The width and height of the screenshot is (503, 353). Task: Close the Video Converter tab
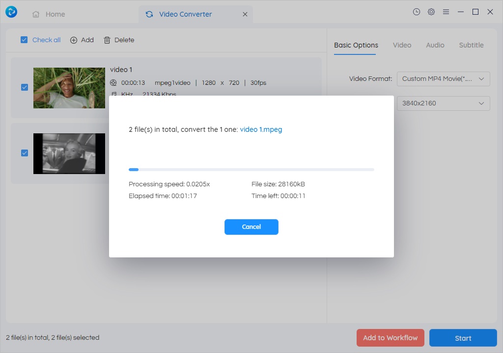(x=245, y=14)
